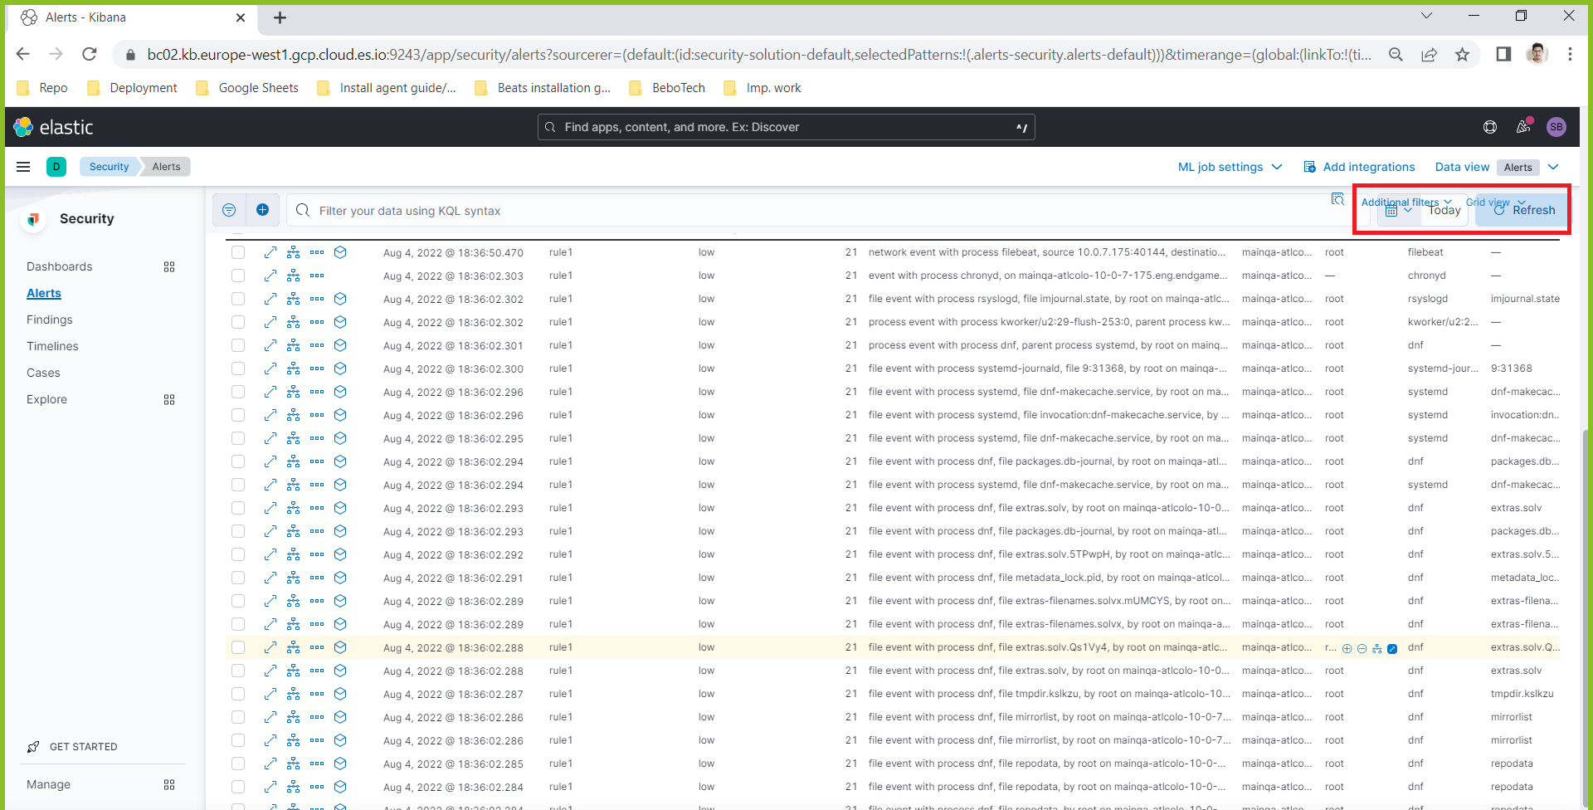This screenshot has height=810, width=1593.
Task: Open the saved queries filter icon
Action: 229,210
